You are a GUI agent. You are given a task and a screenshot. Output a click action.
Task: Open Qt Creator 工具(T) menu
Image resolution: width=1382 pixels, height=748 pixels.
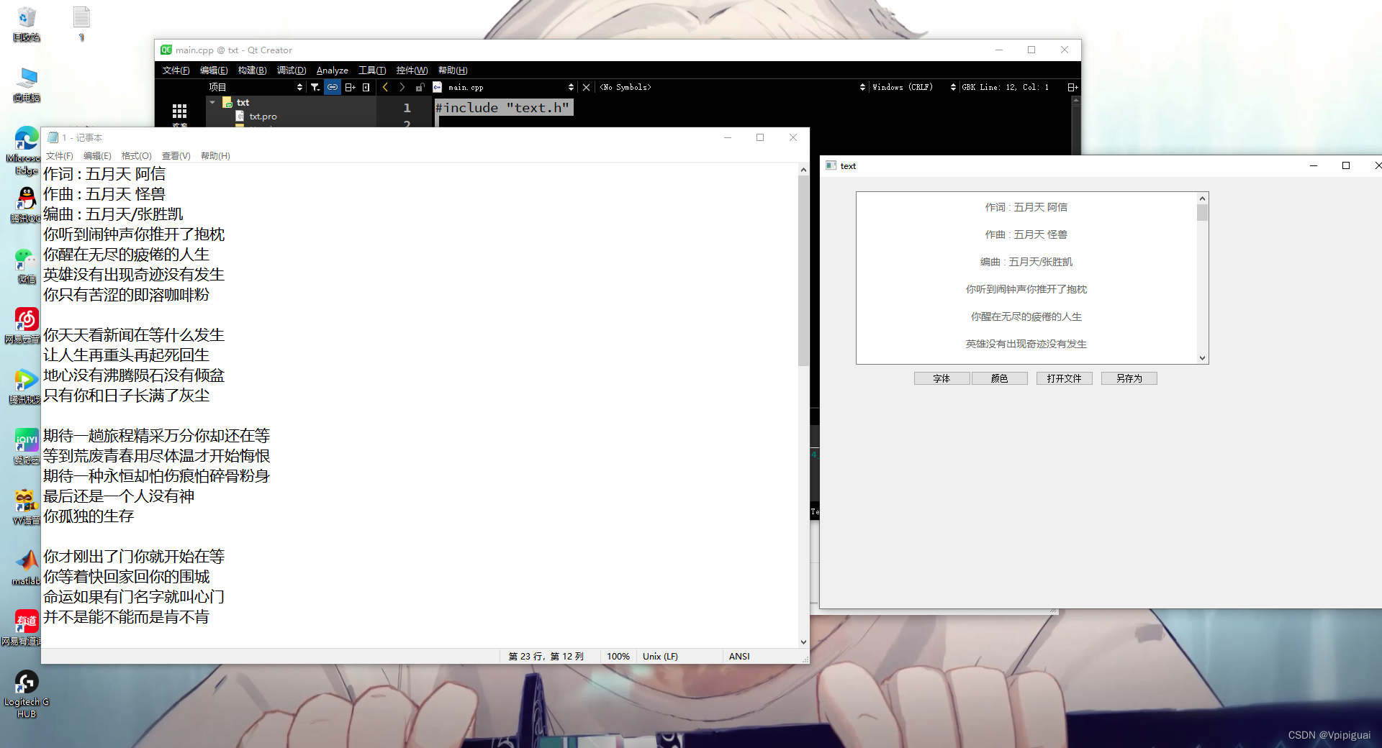(372, 70)
